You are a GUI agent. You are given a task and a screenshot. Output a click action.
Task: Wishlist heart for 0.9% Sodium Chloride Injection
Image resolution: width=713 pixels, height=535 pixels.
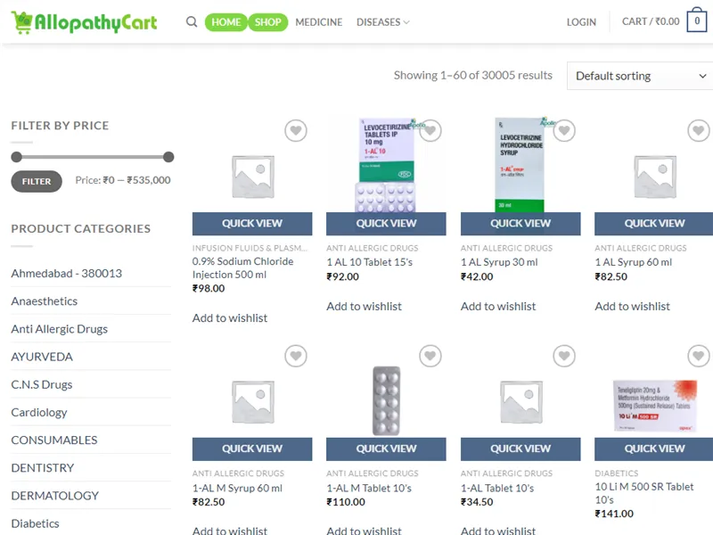(x=296, y=130)
